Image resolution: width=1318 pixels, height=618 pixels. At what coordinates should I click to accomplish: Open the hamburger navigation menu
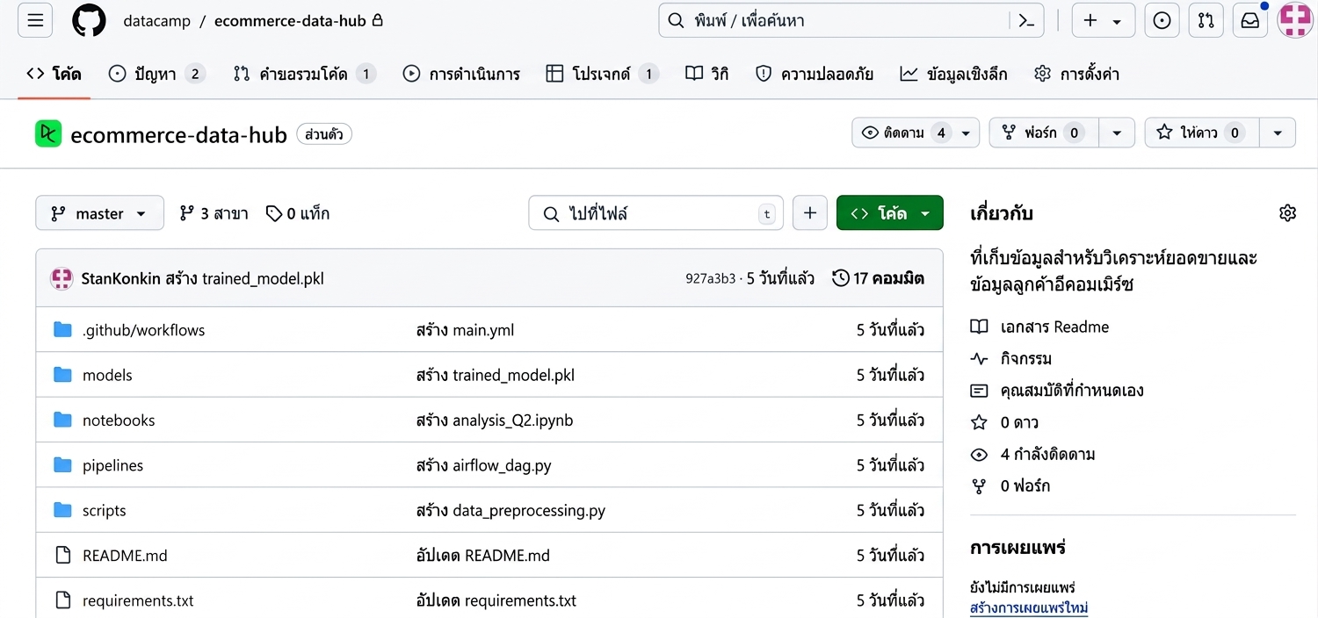point(35,20)
